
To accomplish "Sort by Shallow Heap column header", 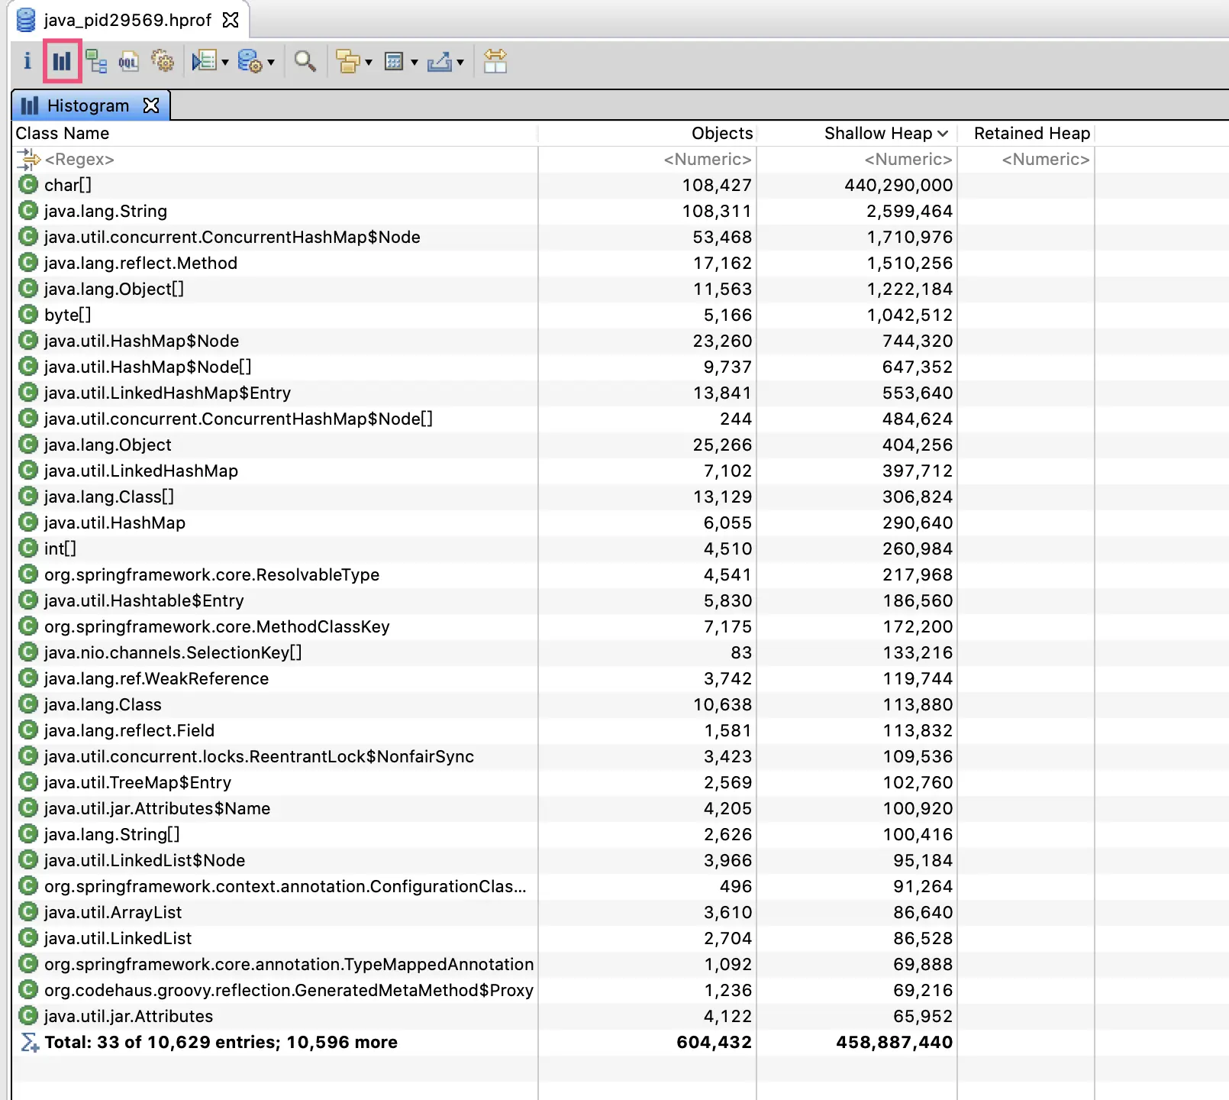I will pyautogui.click(x=885, y=133).
